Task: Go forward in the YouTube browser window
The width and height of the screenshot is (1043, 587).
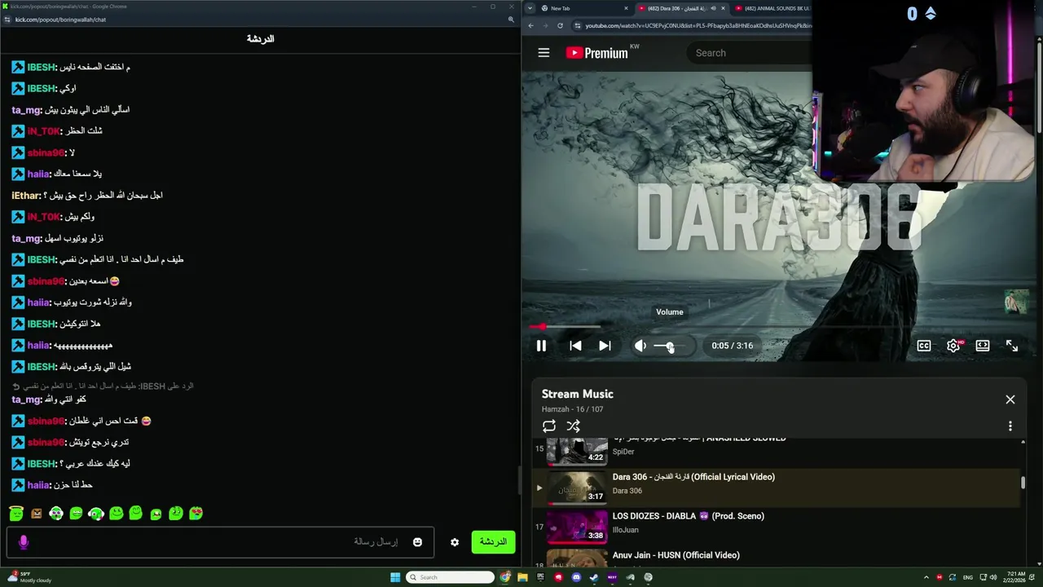Action: coord(546,25)
